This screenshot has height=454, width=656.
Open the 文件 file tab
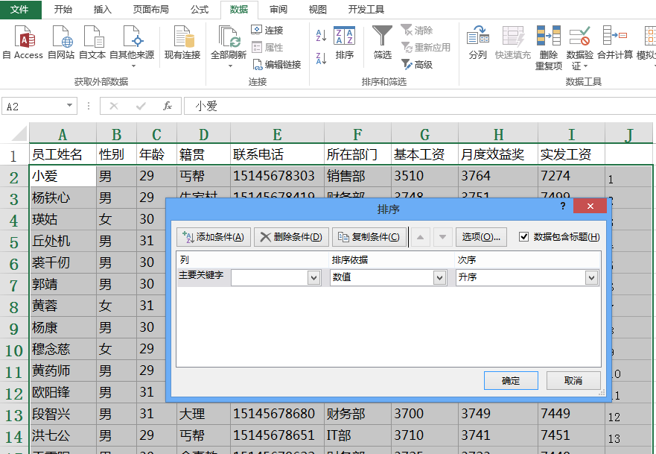(19, 9)
